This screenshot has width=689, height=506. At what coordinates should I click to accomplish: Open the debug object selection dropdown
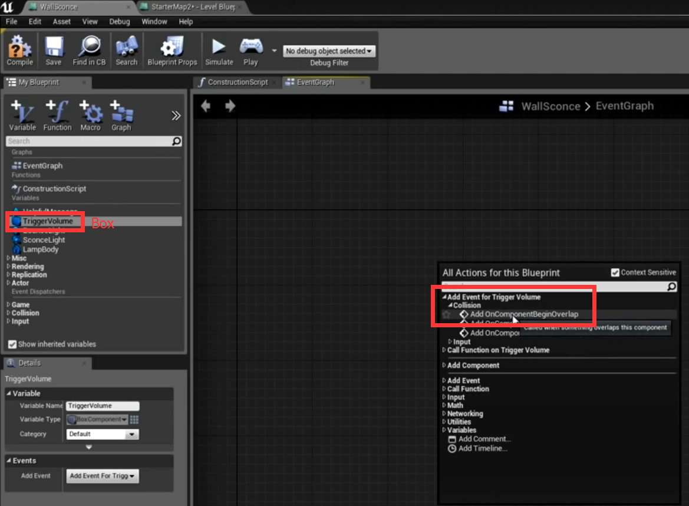329,51
